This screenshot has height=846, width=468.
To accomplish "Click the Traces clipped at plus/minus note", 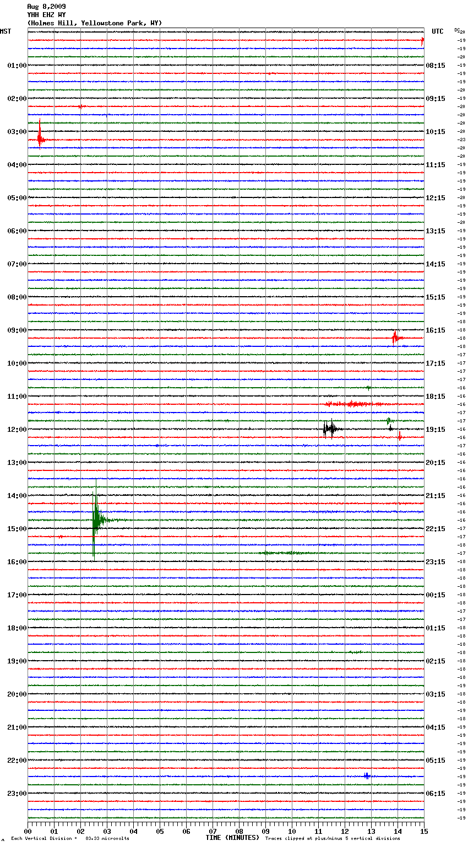I will 333,839.
